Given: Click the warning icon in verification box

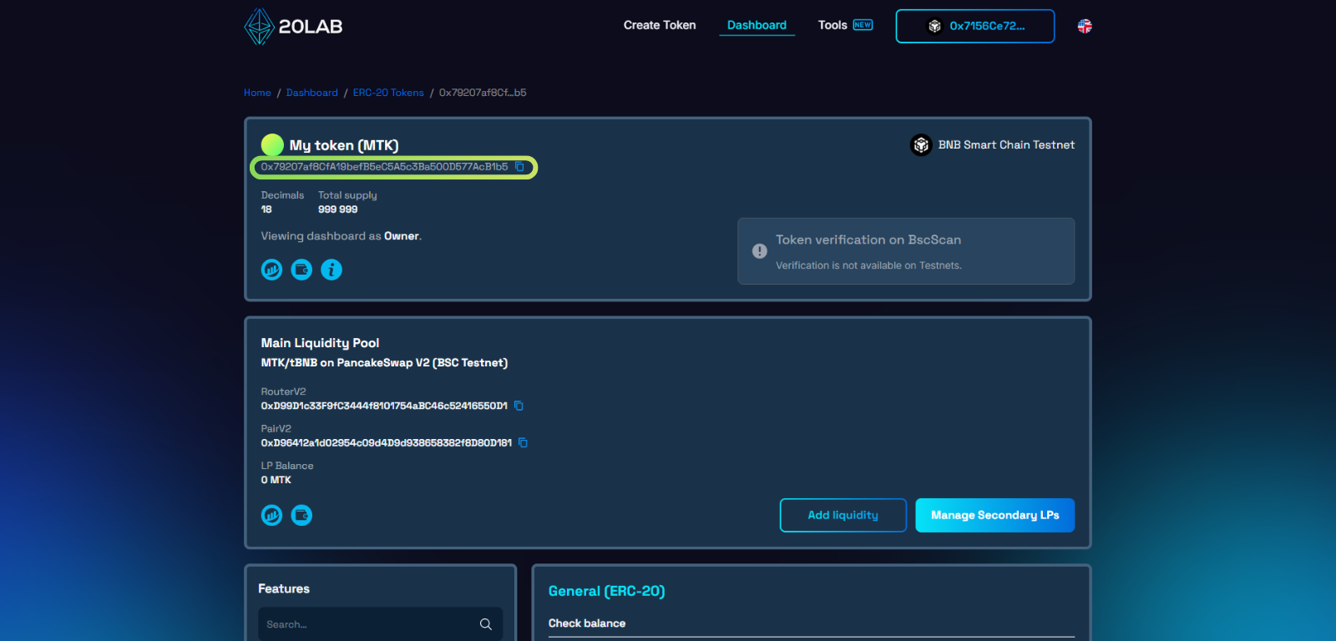Looking at the screenshot, I should pos(759,251).
